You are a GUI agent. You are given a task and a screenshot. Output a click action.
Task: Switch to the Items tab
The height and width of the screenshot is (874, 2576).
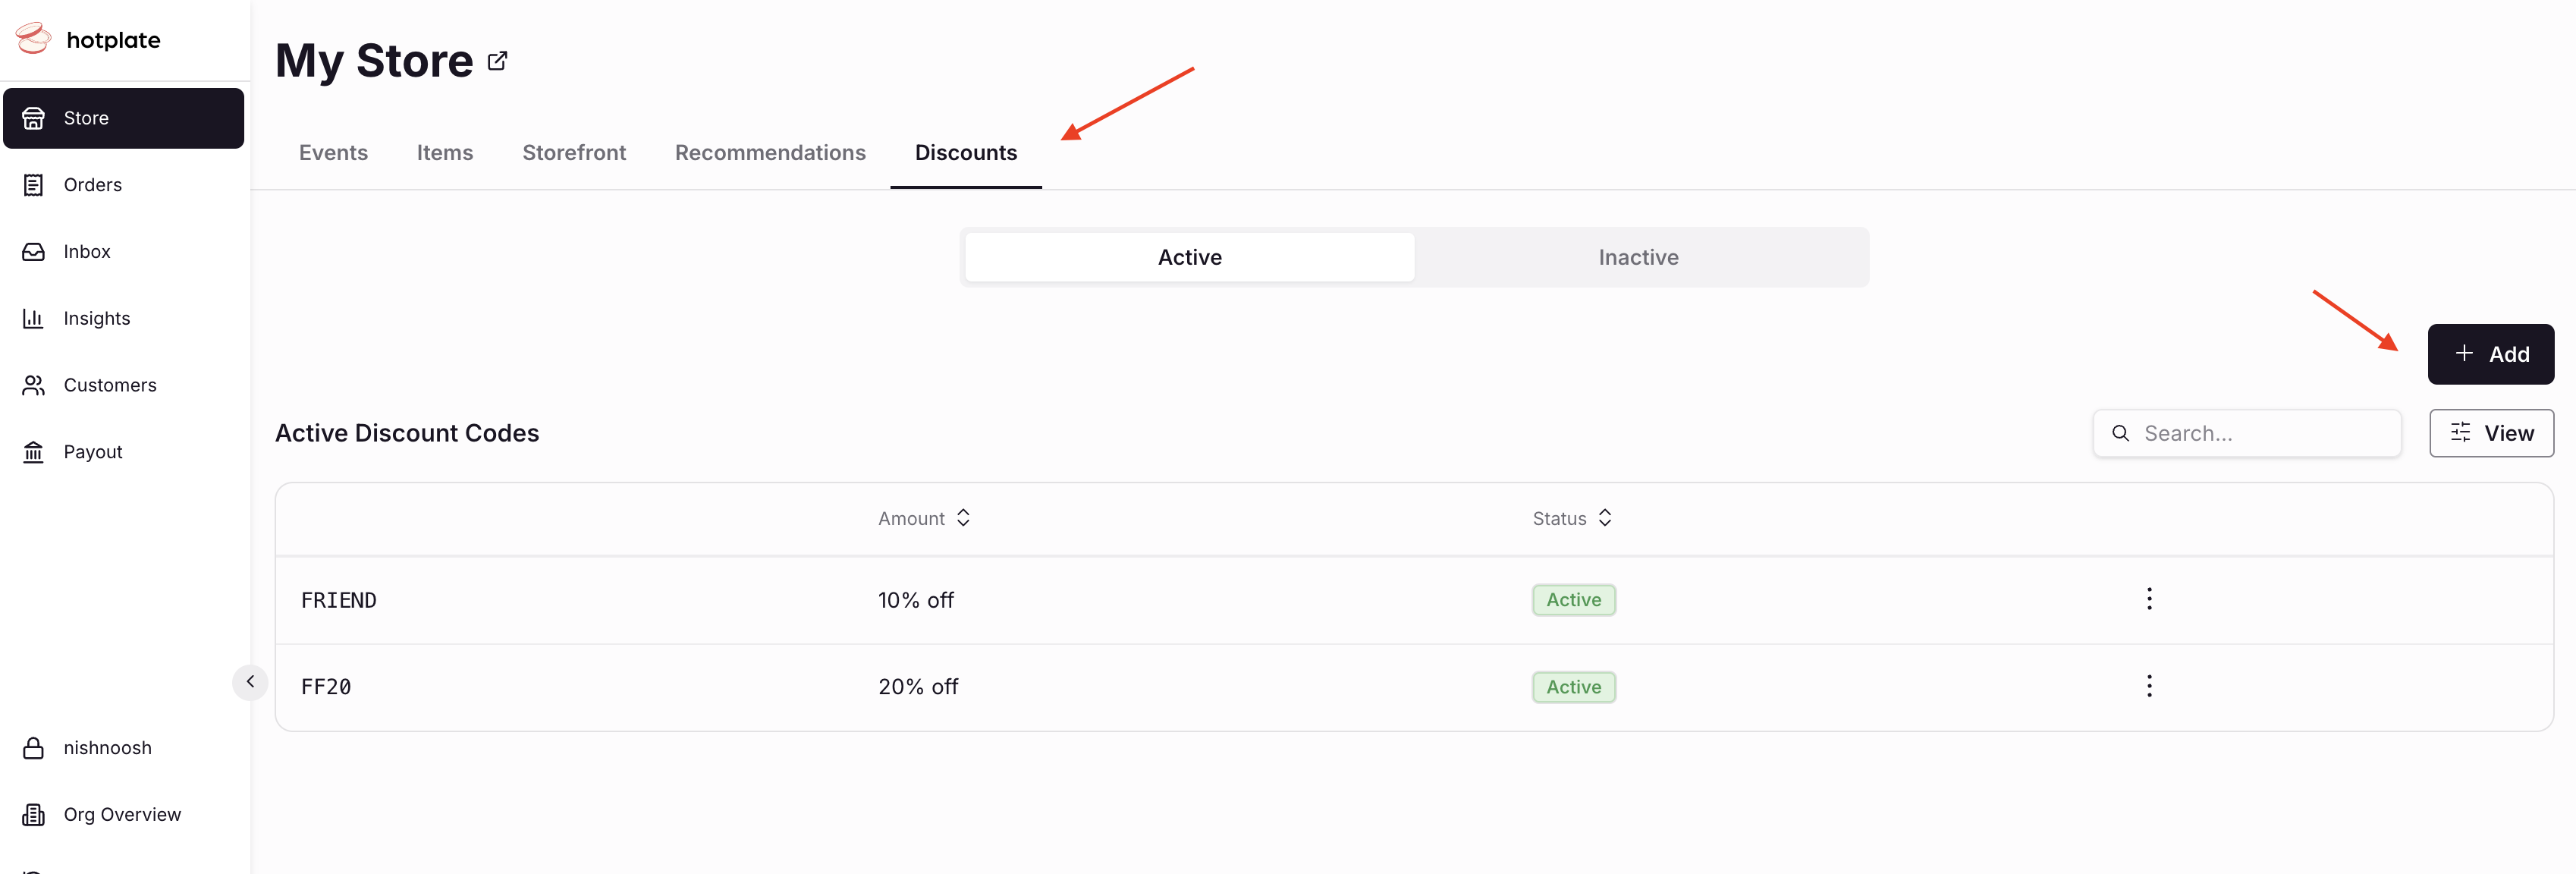(444, 152)
